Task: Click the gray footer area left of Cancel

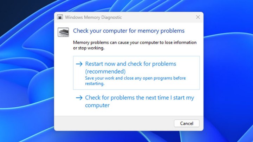Action: [112, 123]
